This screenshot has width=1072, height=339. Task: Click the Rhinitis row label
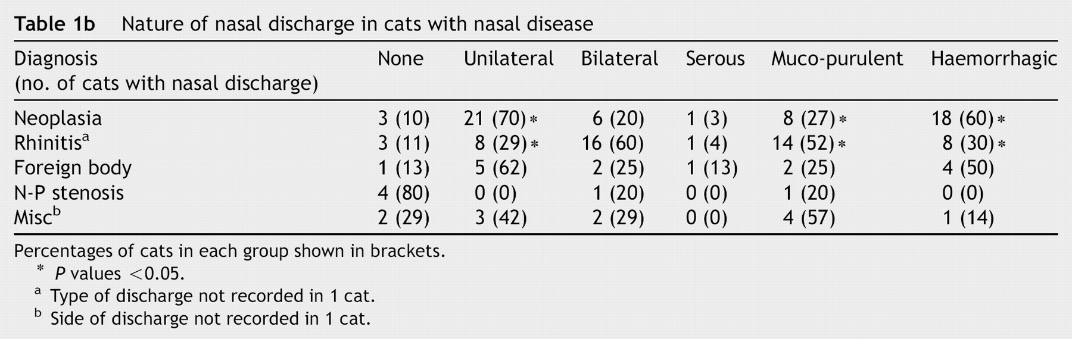tap(52, 143)
